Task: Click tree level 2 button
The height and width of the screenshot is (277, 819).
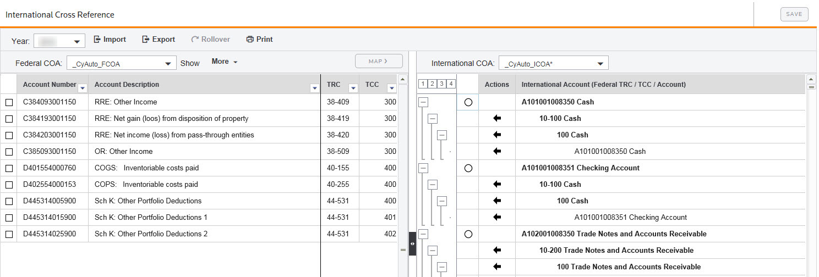Action: coord(433,84)
